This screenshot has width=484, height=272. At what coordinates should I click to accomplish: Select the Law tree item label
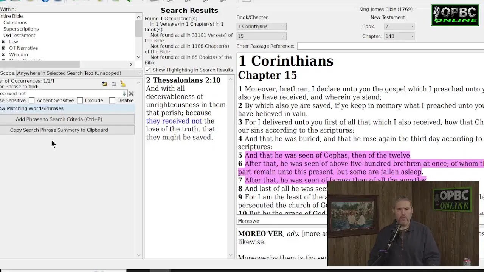[x=14, y=42]
